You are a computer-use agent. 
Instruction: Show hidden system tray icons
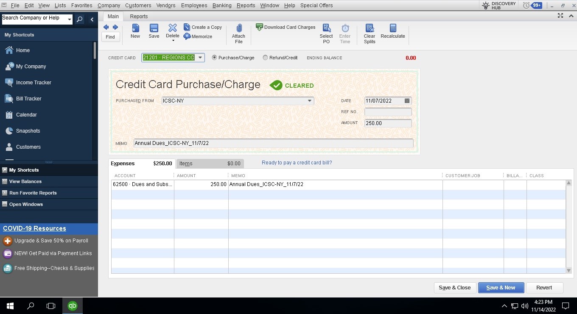tap(504, 306)
